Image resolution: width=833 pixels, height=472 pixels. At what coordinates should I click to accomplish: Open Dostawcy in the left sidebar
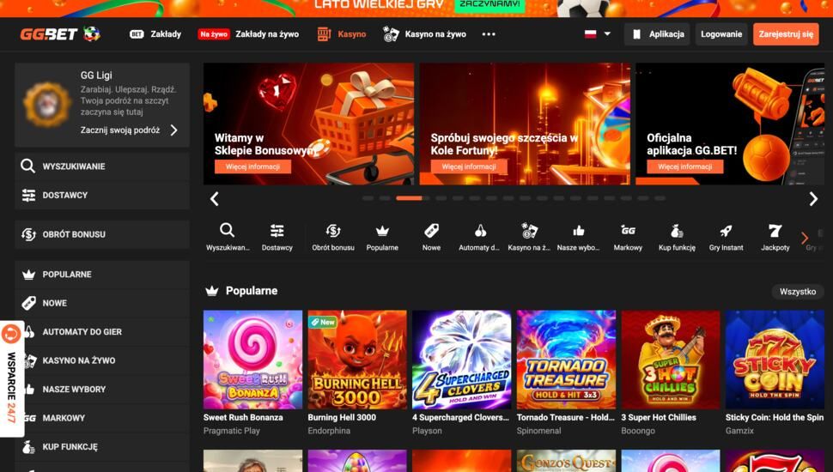(x=102, y=195)
